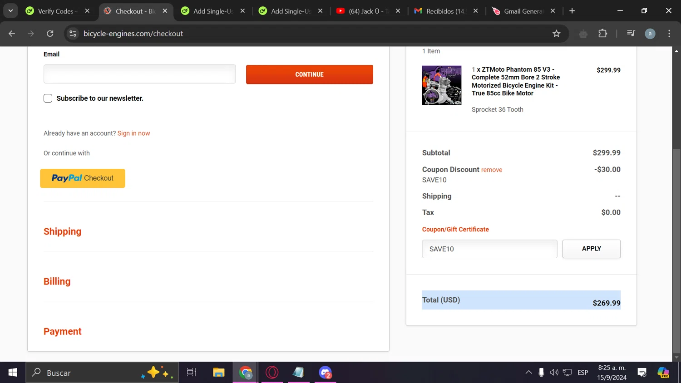The image size is (681, 383).
Task: Toggle the Subscribe to our newsletter checkbox
Action: (x=48, y=98)
